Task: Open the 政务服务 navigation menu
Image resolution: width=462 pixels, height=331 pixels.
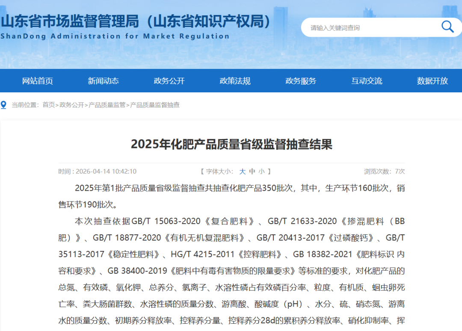Action: (x=300, y=80)
